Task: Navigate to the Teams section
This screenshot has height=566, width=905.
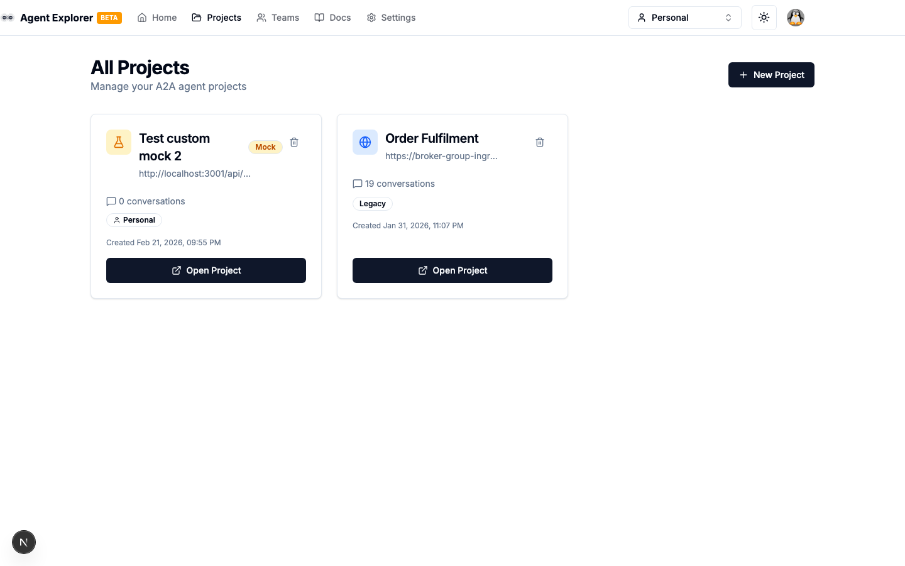Action: [x=278, y=18]
